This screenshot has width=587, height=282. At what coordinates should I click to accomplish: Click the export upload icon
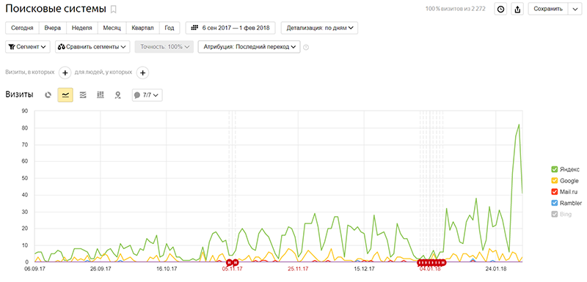(x=518, y=9)
